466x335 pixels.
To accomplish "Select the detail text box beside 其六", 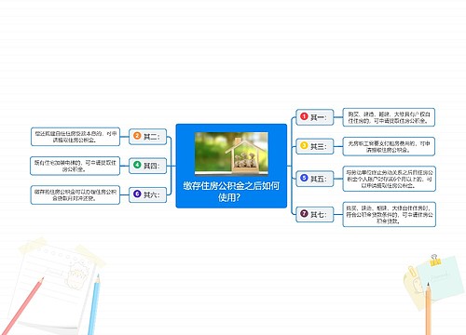I will click(75, 194).
